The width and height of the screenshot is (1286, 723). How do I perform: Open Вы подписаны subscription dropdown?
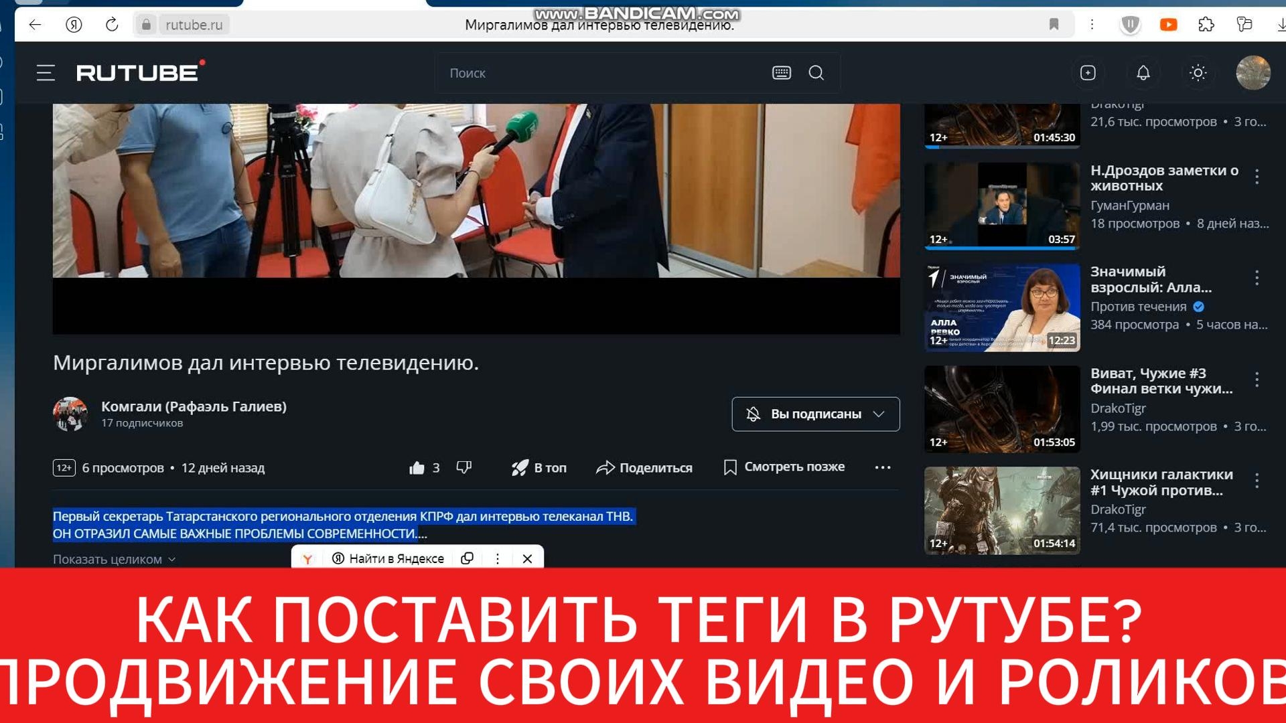[815, 414]
